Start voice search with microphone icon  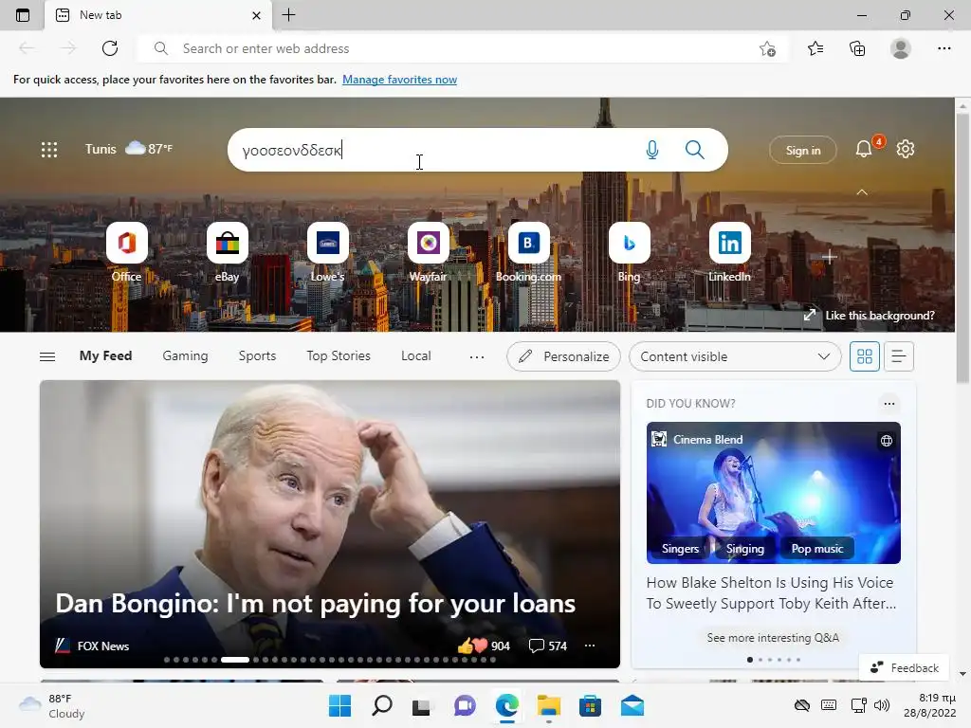pos(652,150)
